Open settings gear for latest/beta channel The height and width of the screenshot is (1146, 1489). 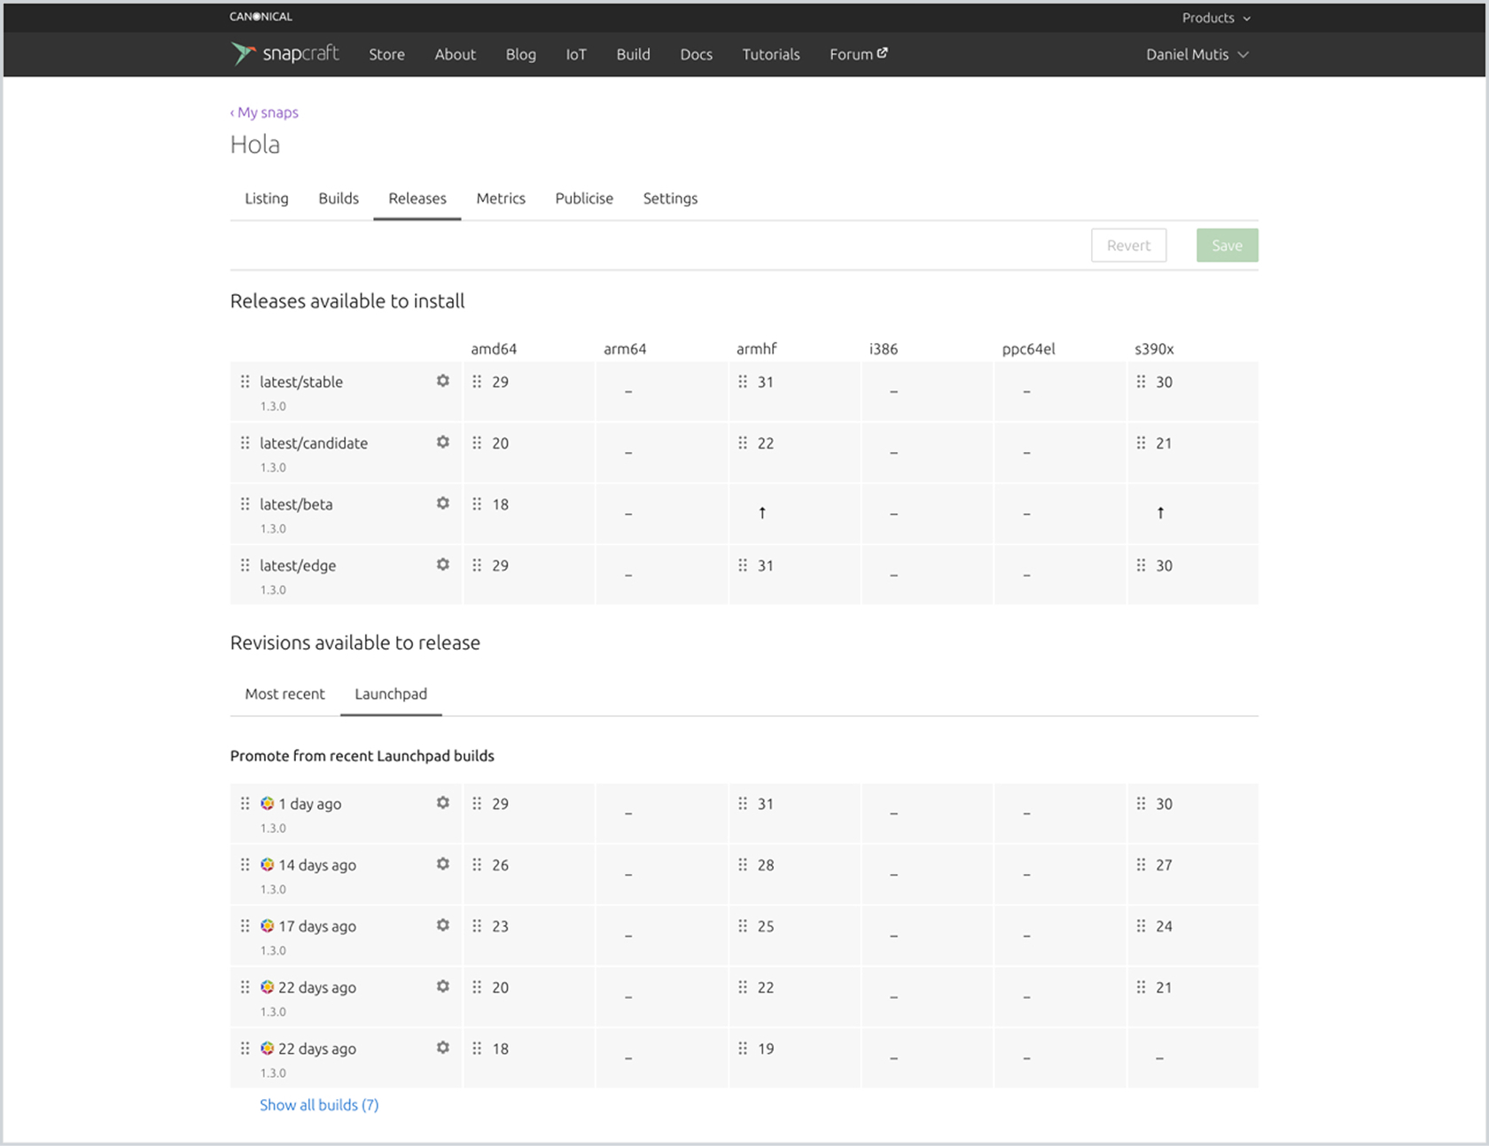[442, 503]
